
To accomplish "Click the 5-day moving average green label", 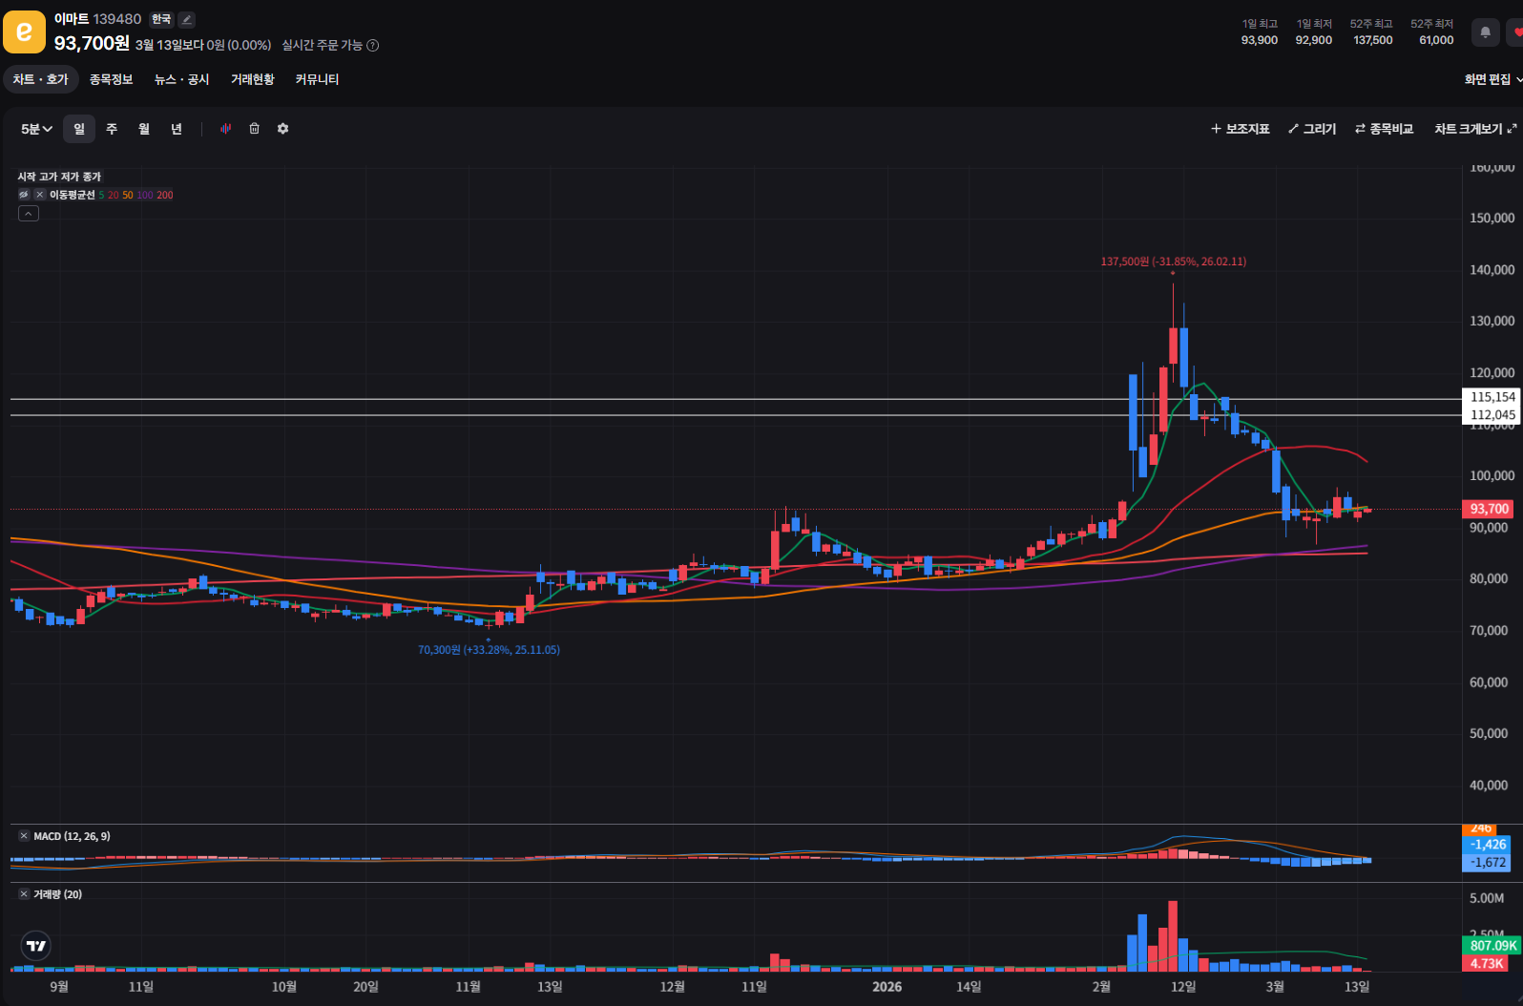I will point(101,195).
